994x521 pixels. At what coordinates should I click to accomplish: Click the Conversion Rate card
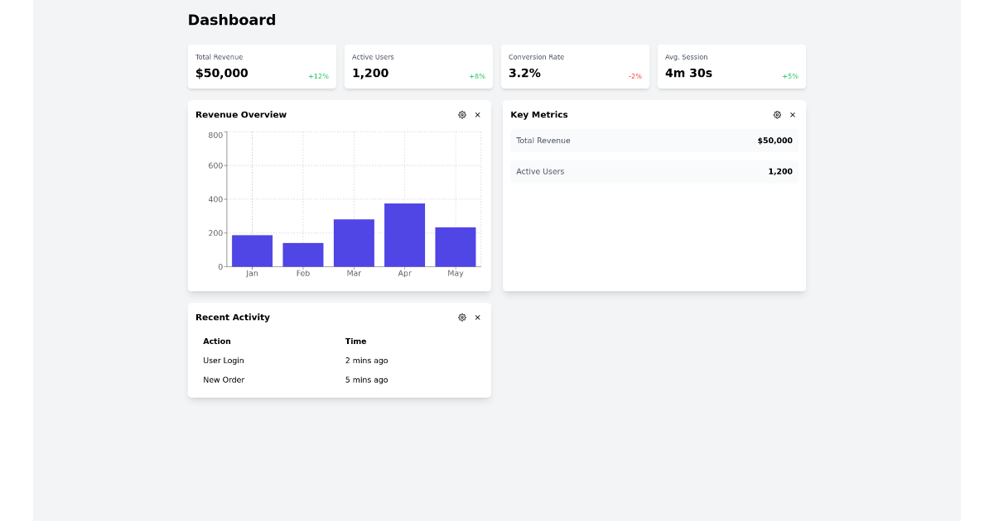(x=575, y=66)
